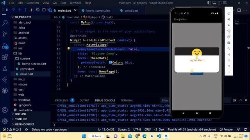Open the PROBLEMS panel tab
The image size is (250, 140).
[62, 100]
